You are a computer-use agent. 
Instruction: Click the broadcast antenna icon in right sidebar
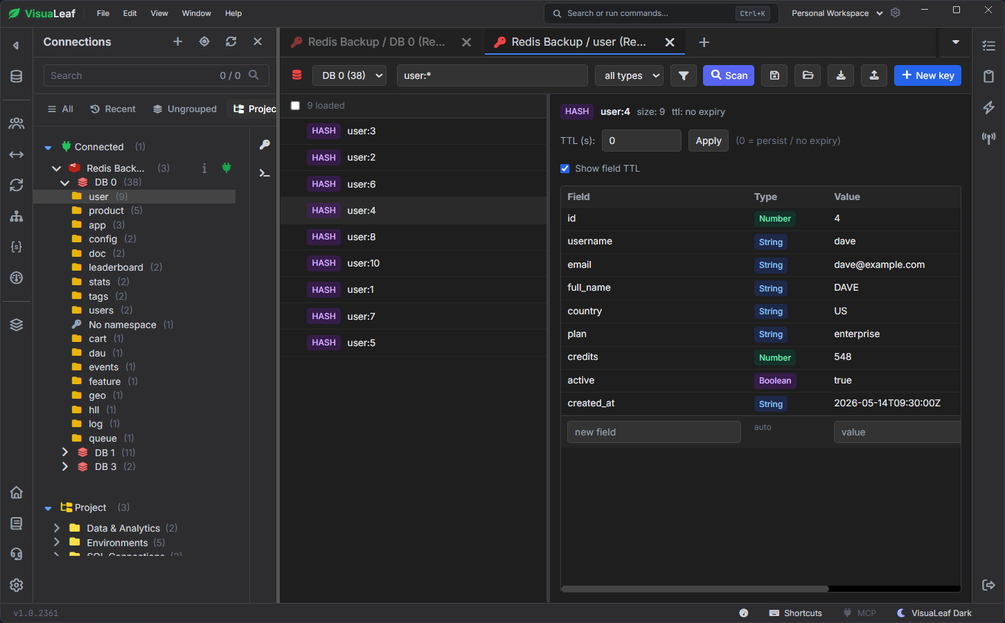pos(988,138)
